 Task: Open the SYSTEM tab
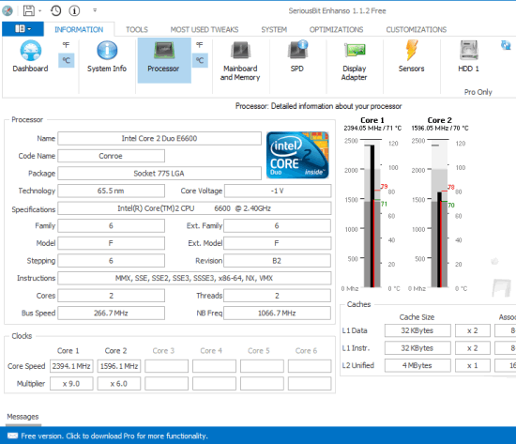(x=274, y=30)
